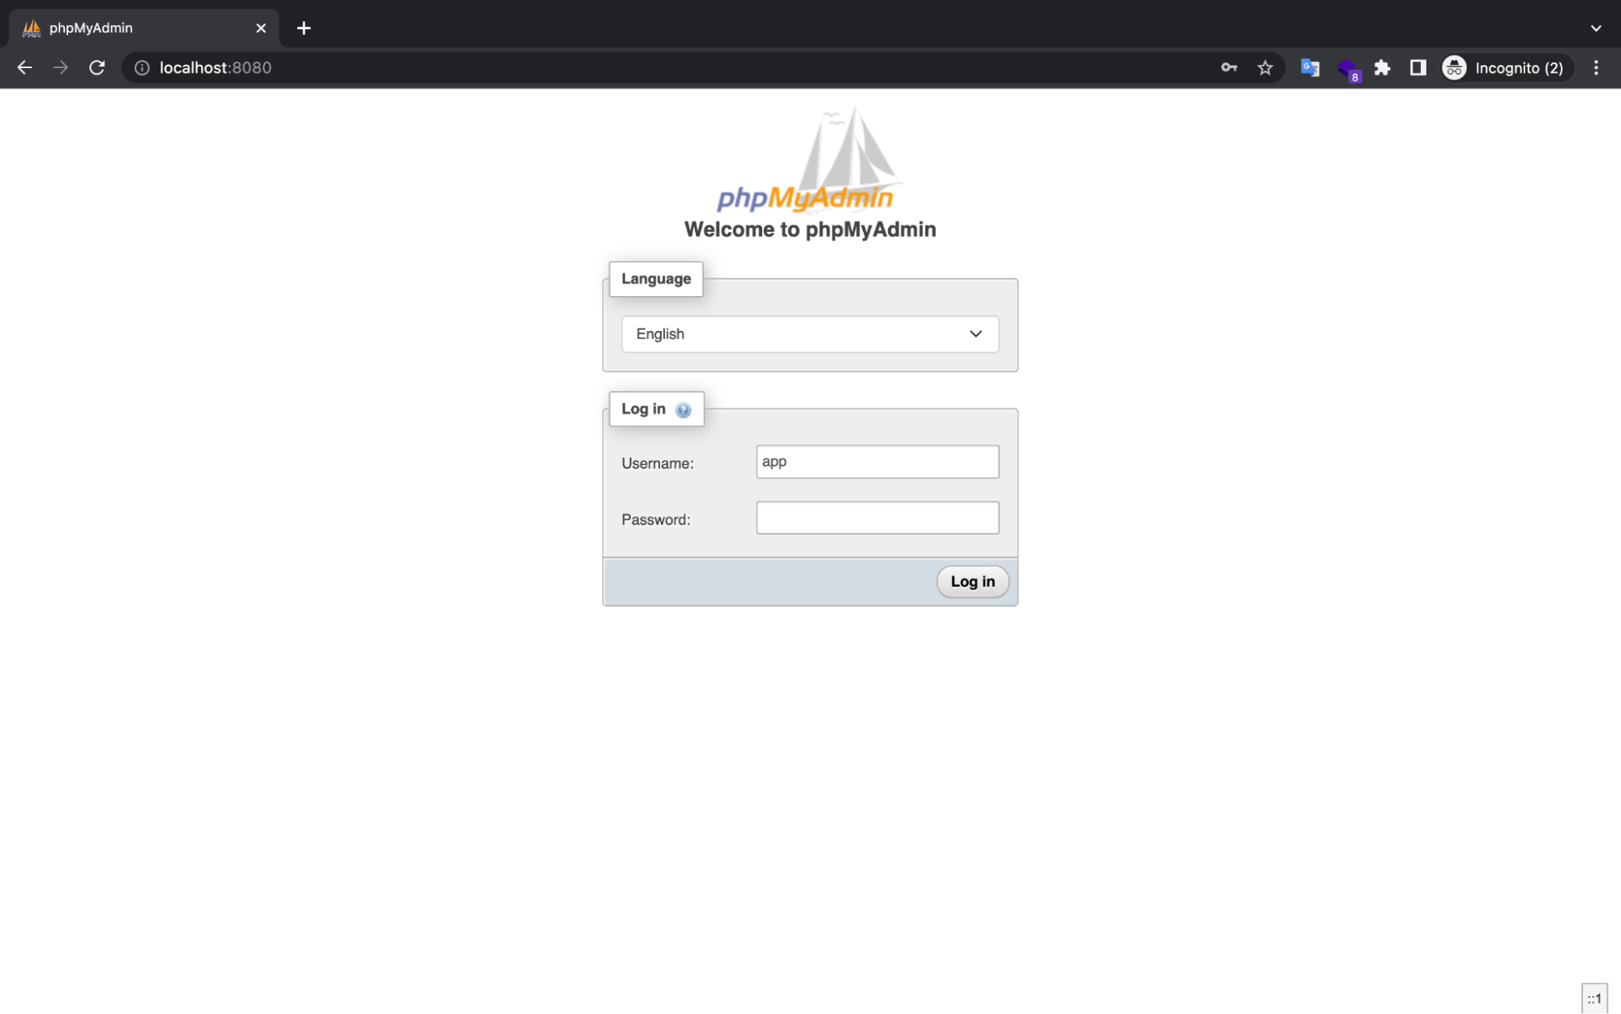Open Chrome's three-dot menu

(1595, 67)
